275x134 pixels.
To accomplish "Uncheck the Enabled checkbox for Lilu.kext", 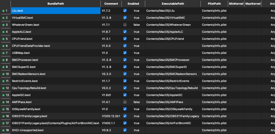I will coord(125,11).
